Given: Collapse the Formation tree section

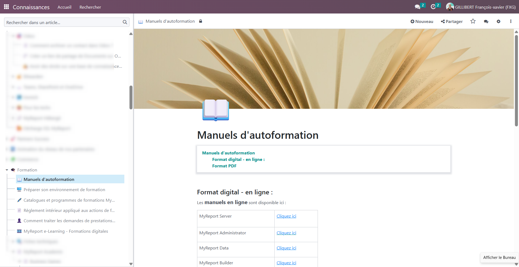Looking at the screenshot, I should 7,170.
